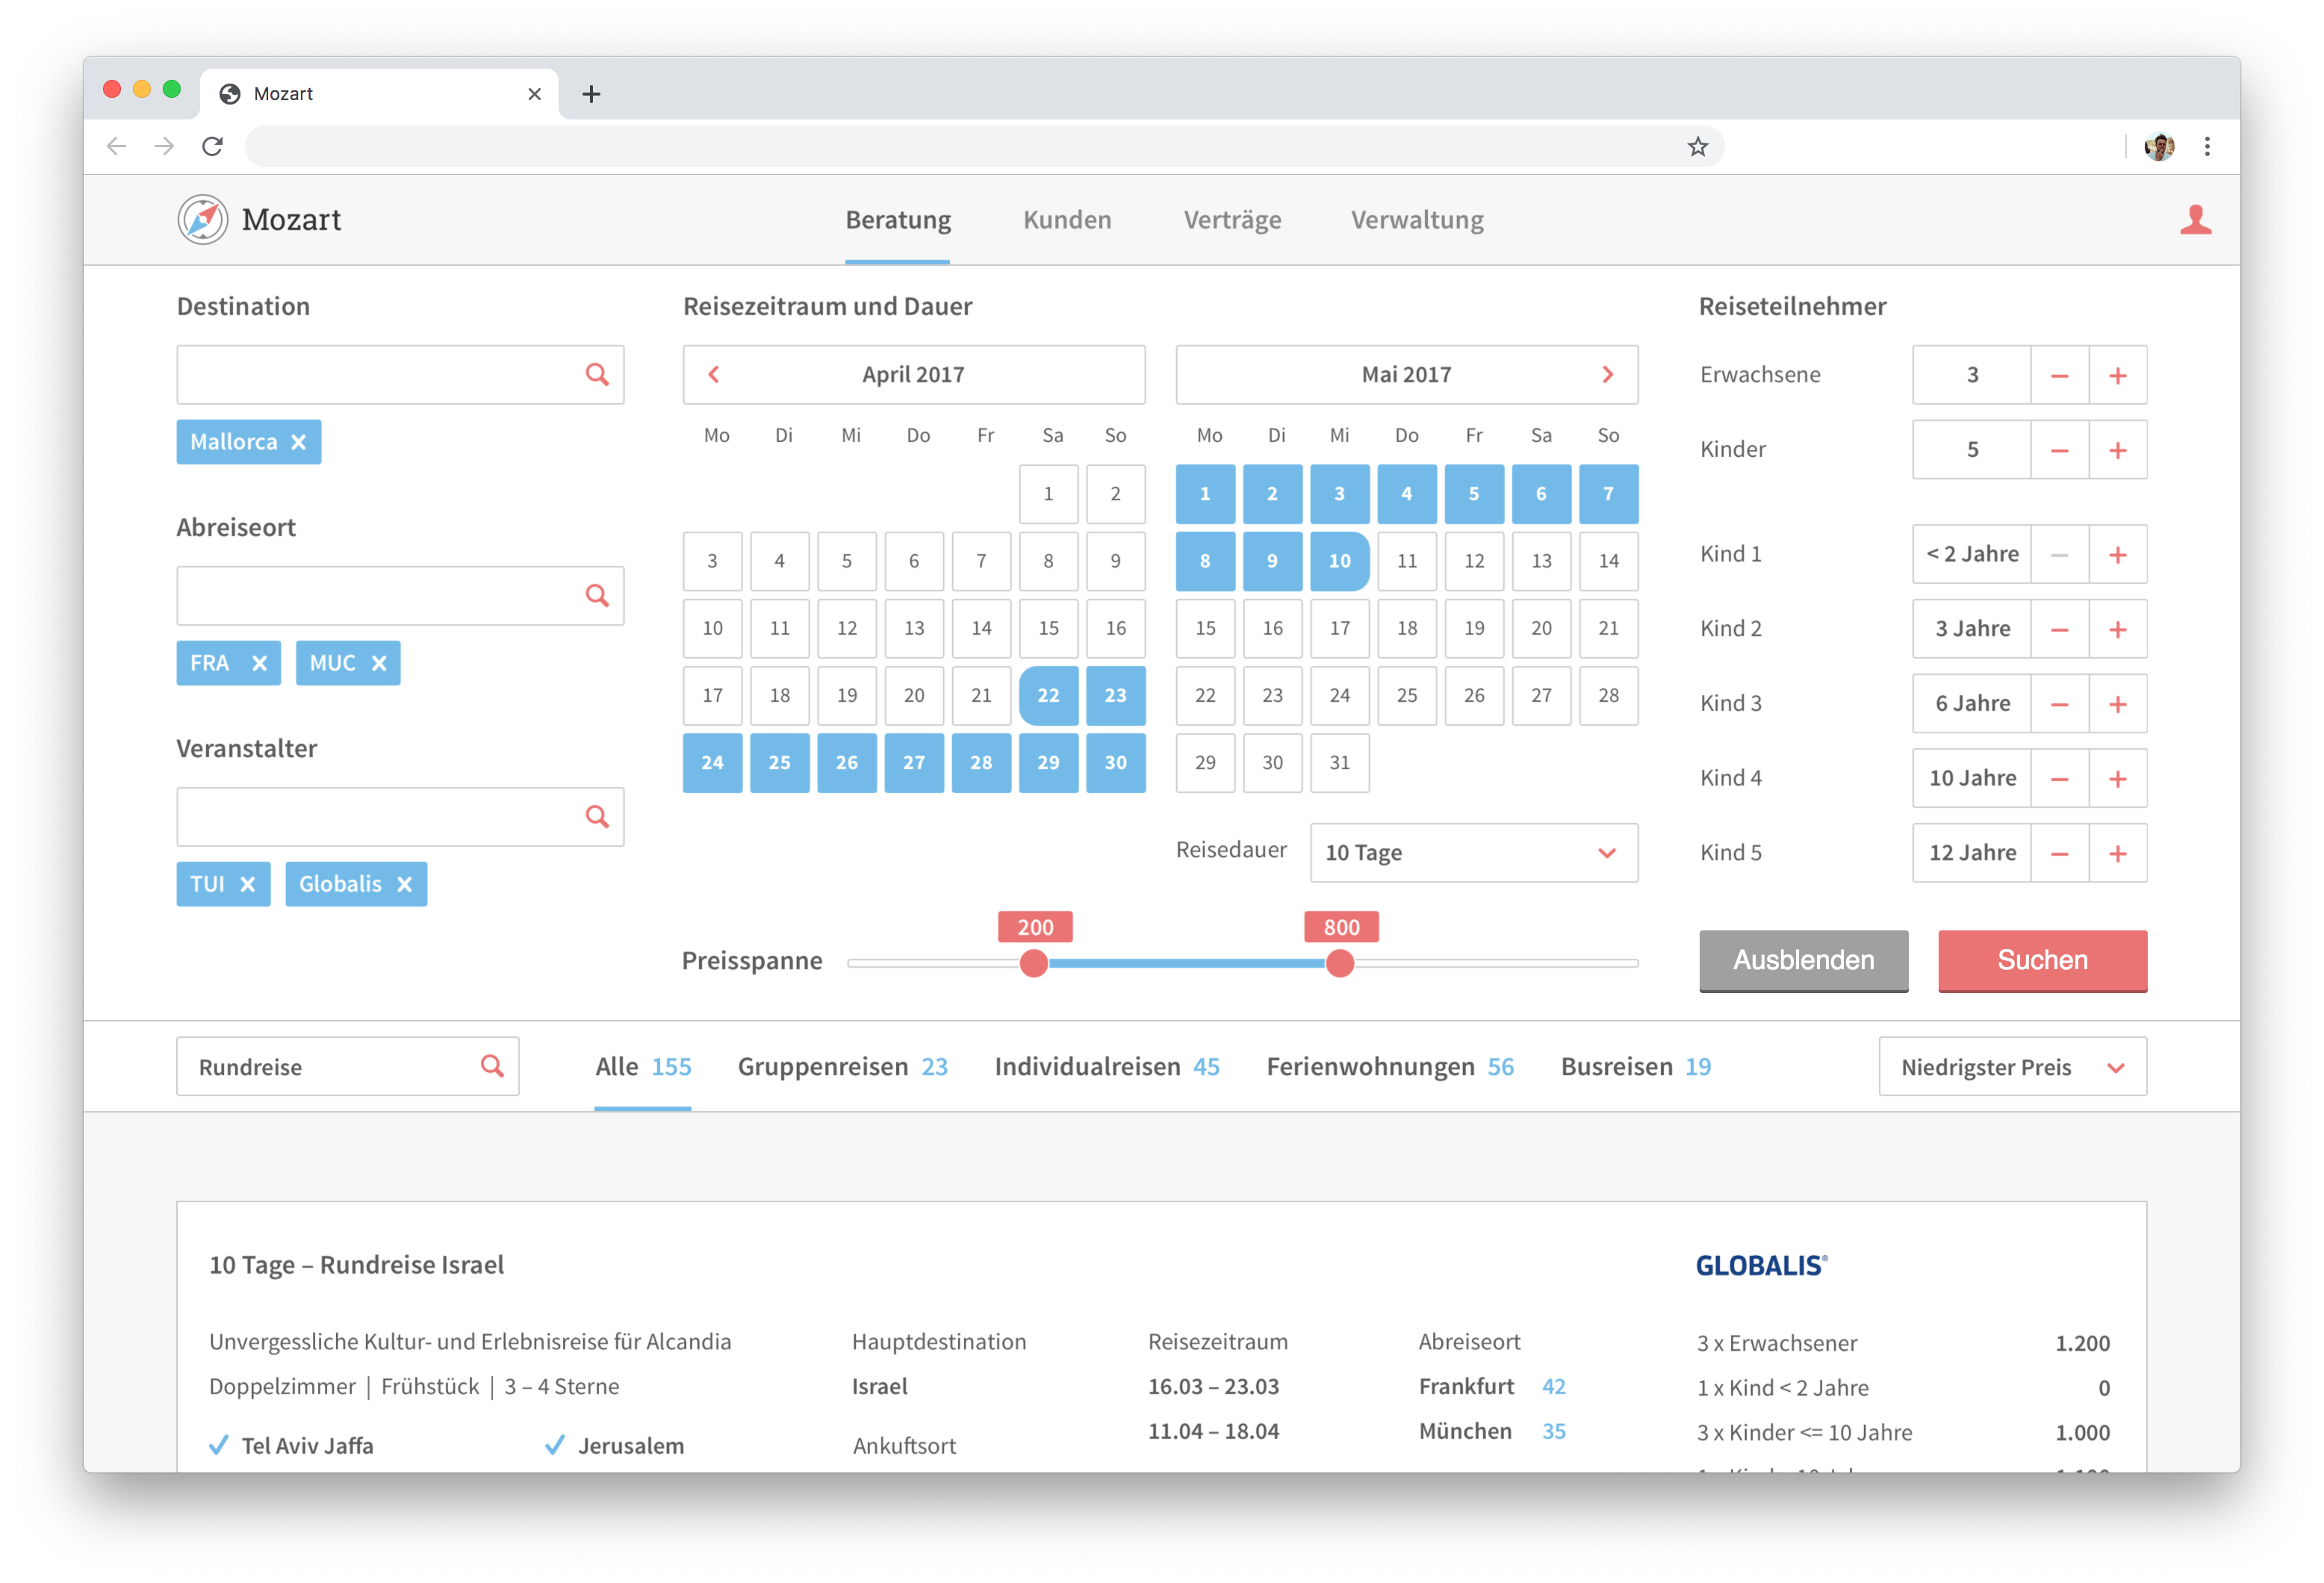Image resolution: width=2324 pixels, height=1583 pixels.
Task: Open a new browser tab
Action: point(591,94)
